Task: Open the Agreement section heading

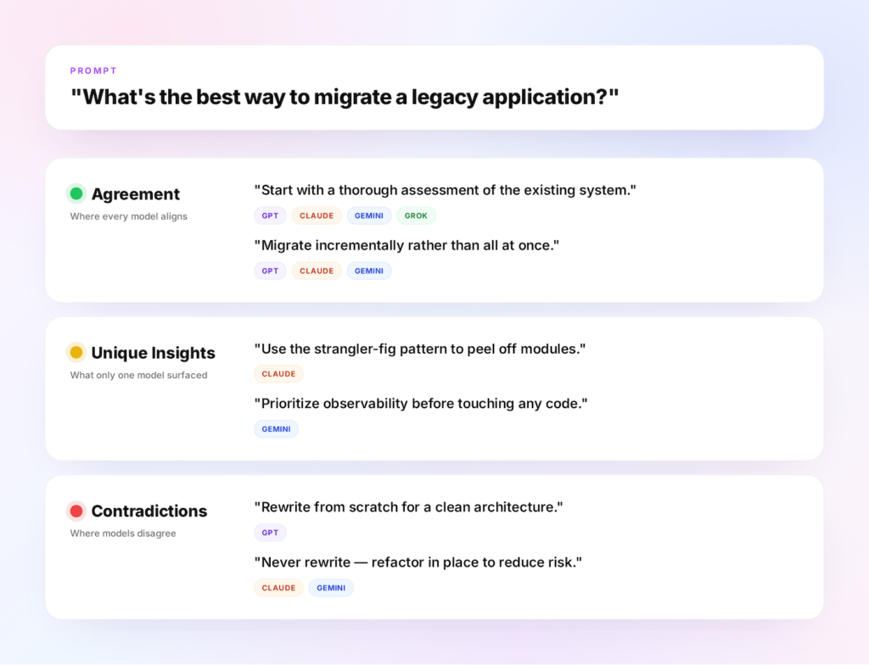Action: pyautogui.click(x=135, y=194)
